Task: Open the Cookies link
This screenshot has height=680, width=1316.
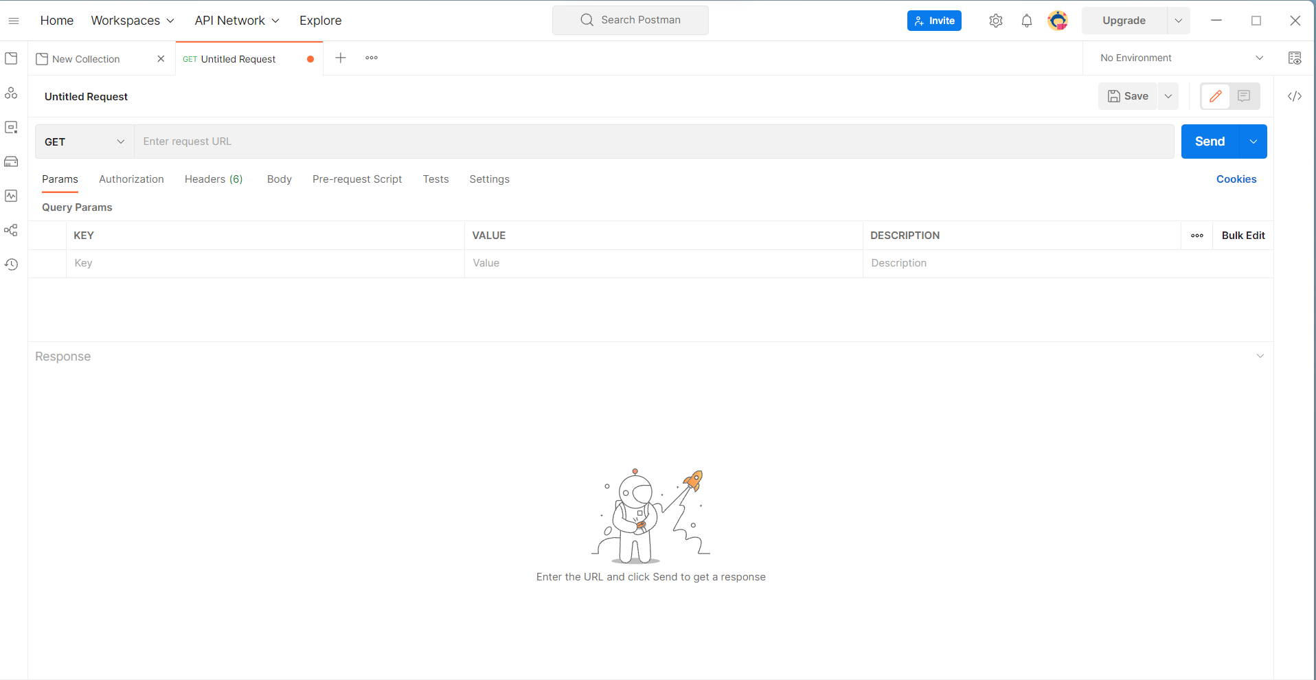Action: click(x=1236, y=179)
